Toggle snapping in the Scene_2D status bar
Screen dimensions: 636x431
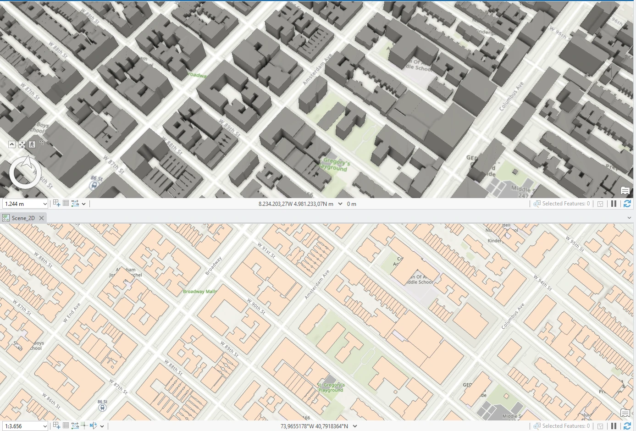click(x=75, y=425)
